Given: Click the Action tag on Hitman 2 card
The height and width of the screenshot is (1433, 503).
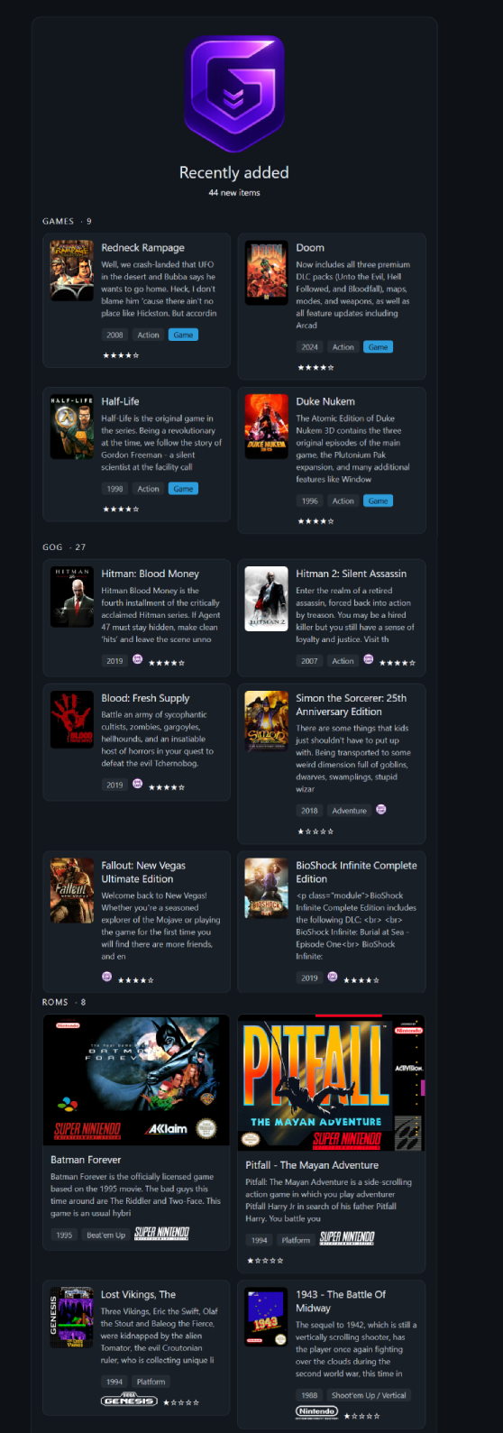Looking at the screenshot, I should 343,661.
